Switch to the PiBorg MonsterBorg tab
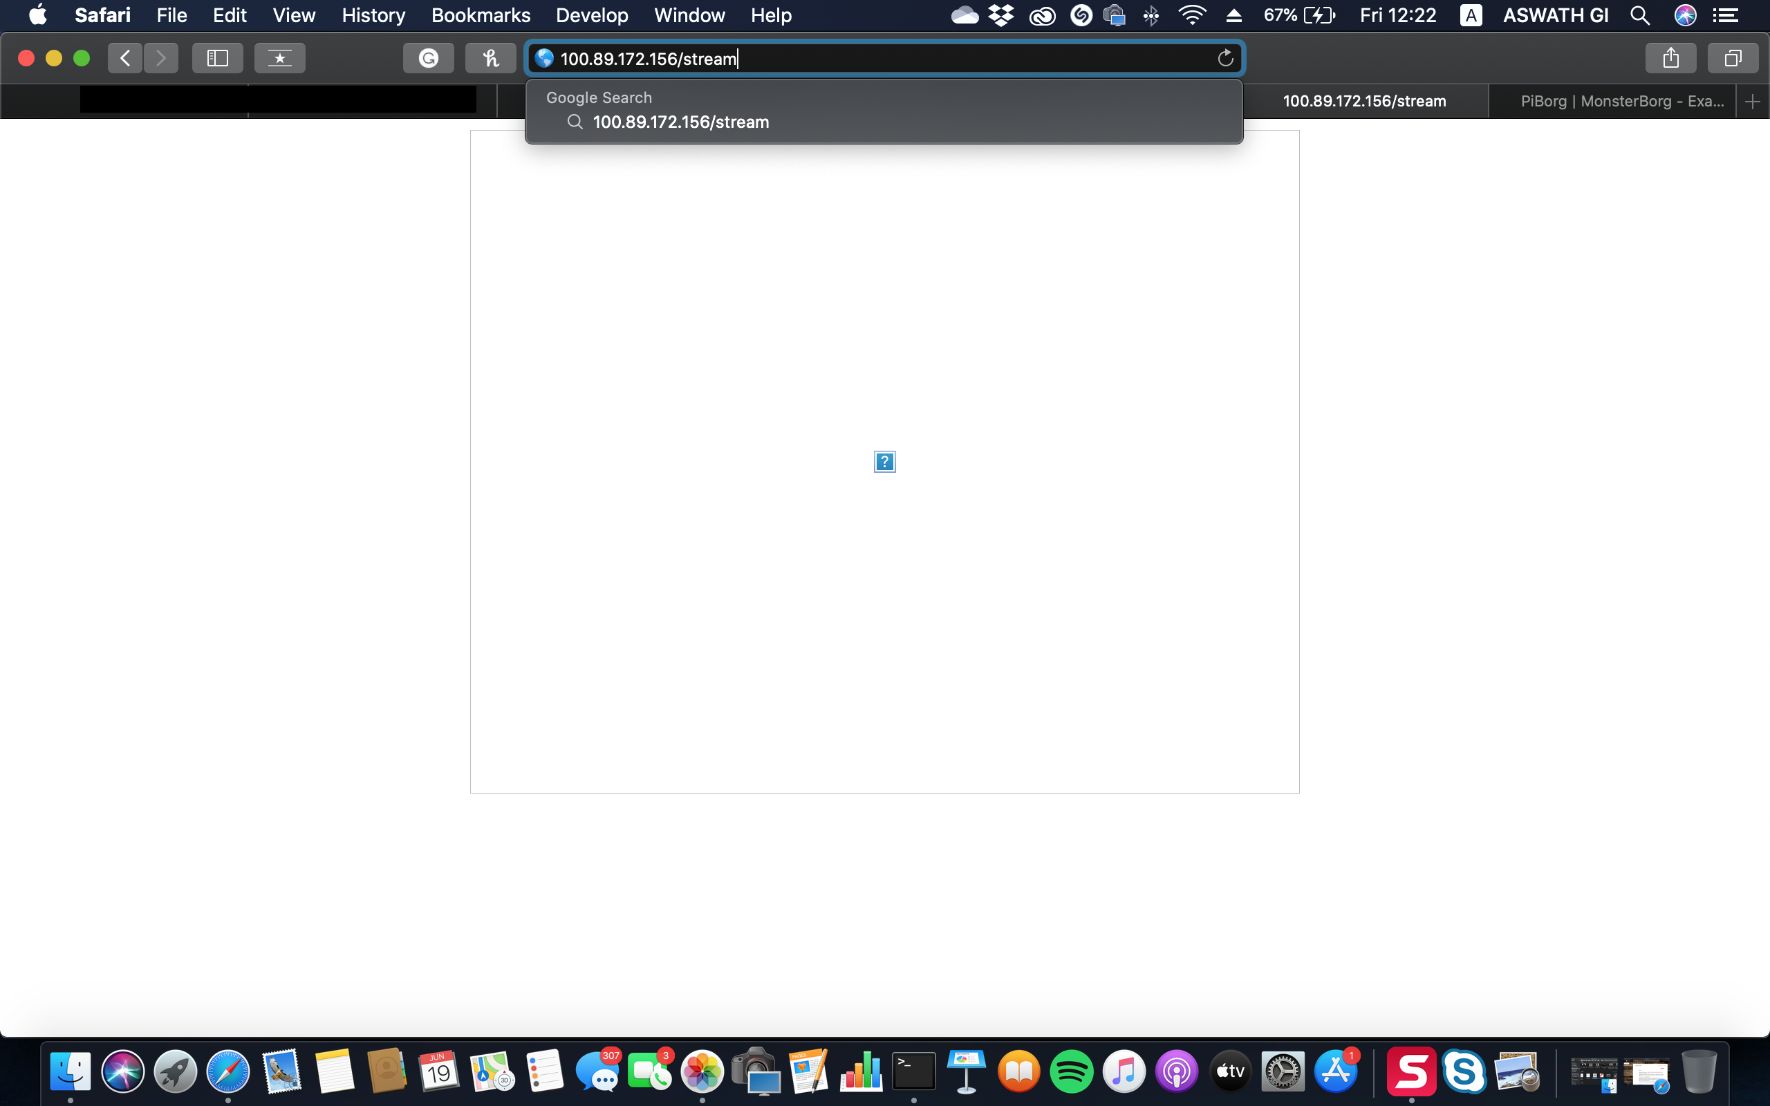Image resolution: width=1770 pixels, height=1106 pixels. (x=1621, y=102)
